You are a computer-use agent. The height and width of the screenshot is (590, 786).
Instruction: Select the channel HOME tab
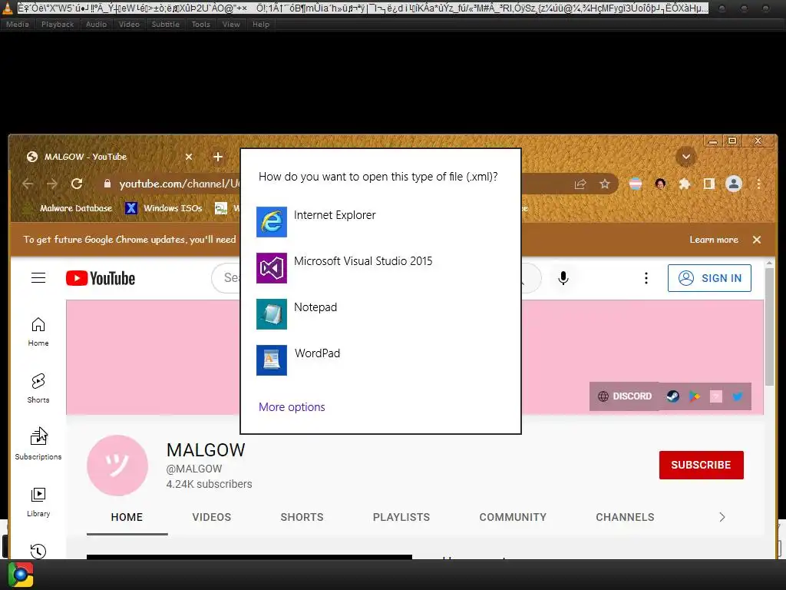[x=127, y=517]
